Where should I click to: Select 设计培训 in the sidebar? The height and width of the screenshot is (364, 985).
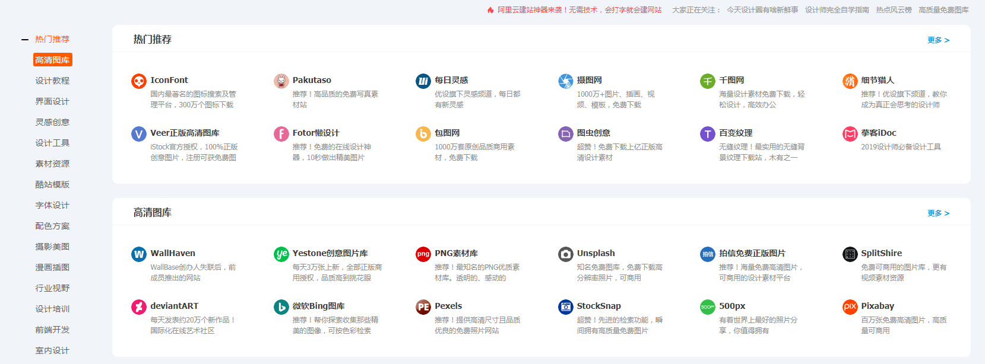(x=52, y=309)
